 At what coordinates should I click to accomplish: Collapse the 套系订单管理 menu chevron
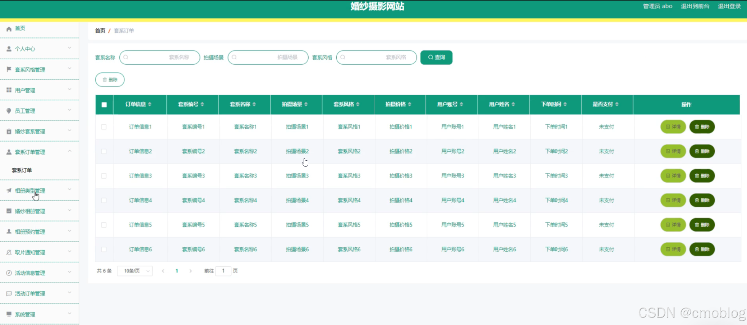coord(70,151)
